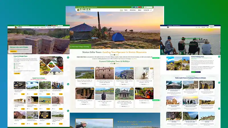228x128 pixels.
Task: Click phone icon beside left site intro section
Action: 68,57
